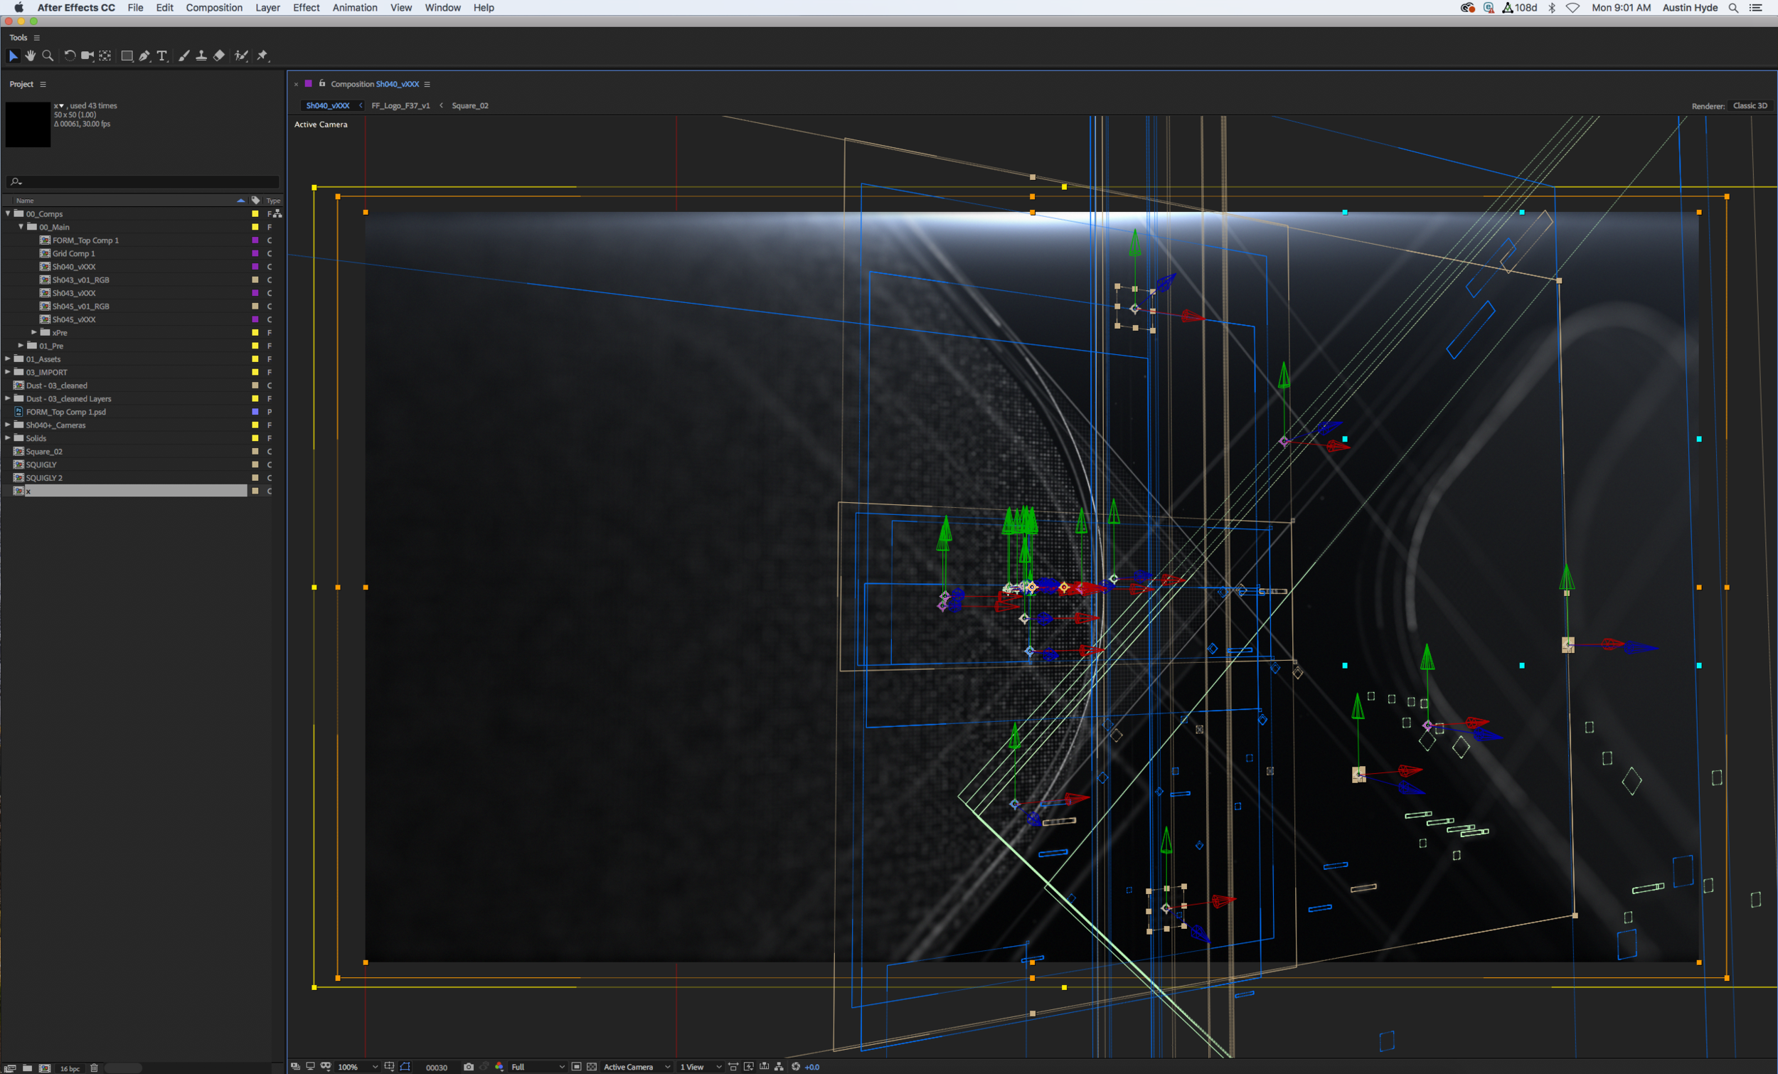1778x1074 pixels.
Task: Select the Puppet Pin tool
Action: 262,55
